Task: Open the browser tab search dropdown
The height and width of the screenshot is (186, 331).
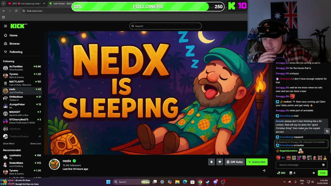Action: [3, 4]
